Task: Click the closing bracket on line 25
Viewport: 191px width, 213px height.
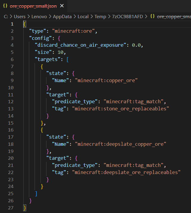Action: tap(36, 194)
